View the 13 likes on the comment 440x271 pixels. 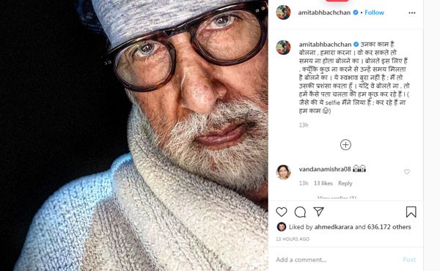tap(323, 183)
